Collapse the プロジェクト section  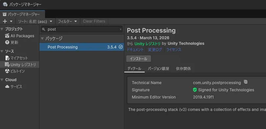(2, 29)
